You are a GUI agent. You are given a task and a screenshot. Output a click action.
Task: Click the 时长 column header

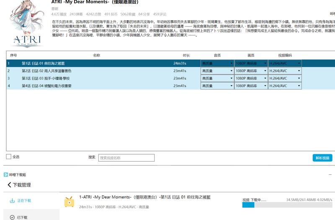pyautogui.click(x=186, y=55)
